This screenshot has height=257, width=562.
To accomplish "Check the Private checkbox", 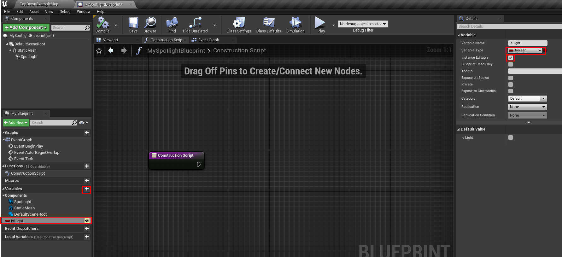I will coord(511,85).
